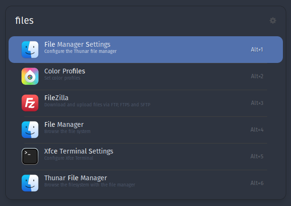Select the File Manager Settings result
Viewport: 291px width, 206px height.
coord(77,45)
